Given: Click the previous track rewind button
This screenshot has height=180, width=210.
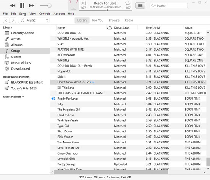Looking at the screenshot, I should click(13, 5).
